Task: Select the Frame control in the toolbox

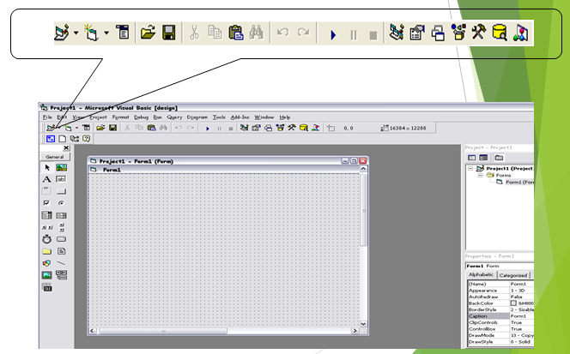Action: (47, 191)
